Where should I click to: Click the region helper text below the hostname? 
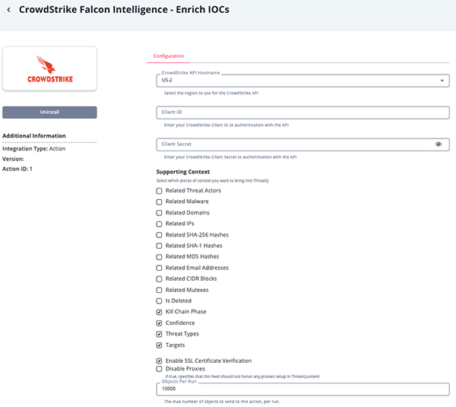[211, 93]
